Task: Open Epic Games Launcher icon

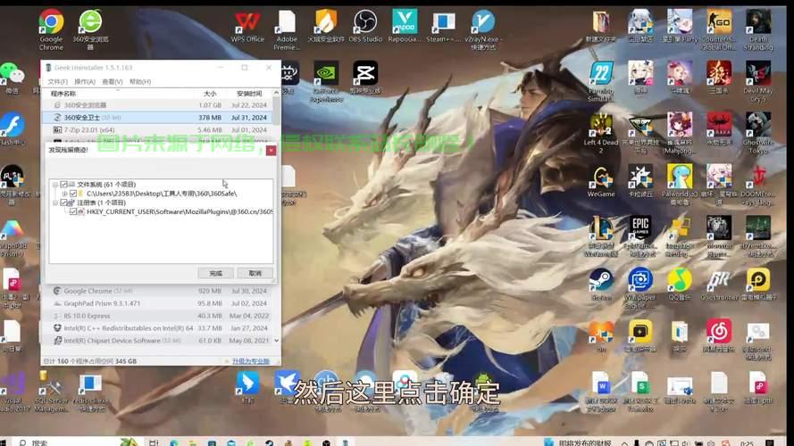Action: coord(640,236)
